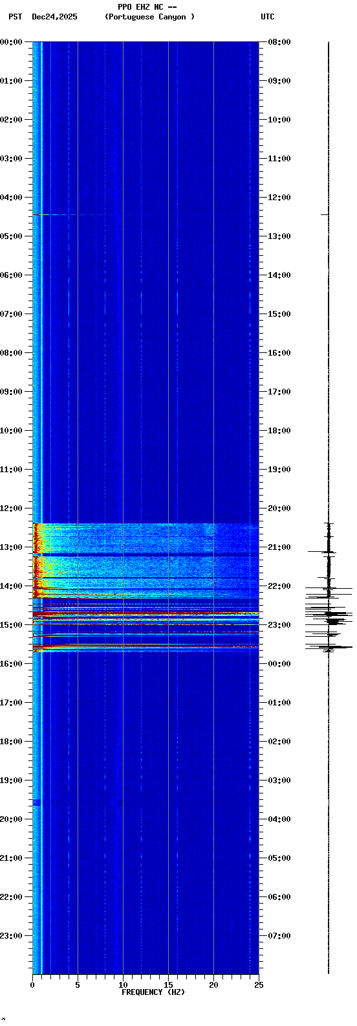Screen dimensions: 357x1026
Task: Click the frequency axis '15' tick label
Action: pyautogui.click(x=168, y=985)
